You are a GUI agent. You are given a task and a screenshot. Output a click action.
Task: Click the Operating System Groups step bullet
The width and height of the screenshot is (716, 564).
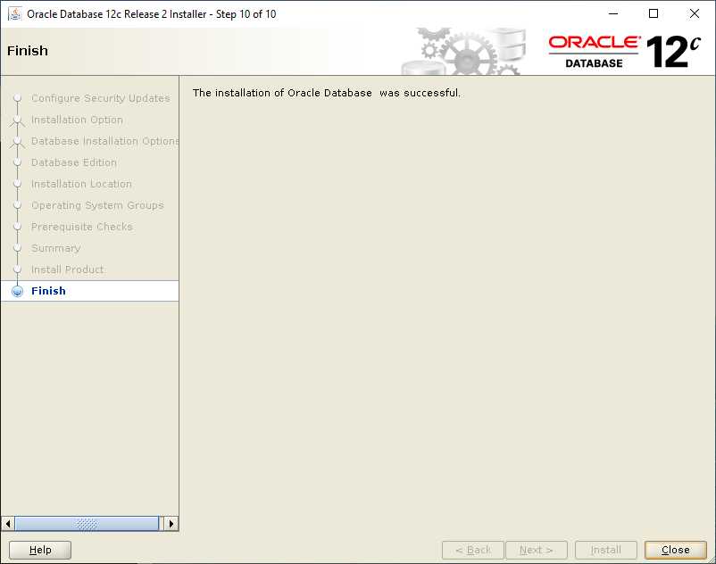(x=17, y=205)
